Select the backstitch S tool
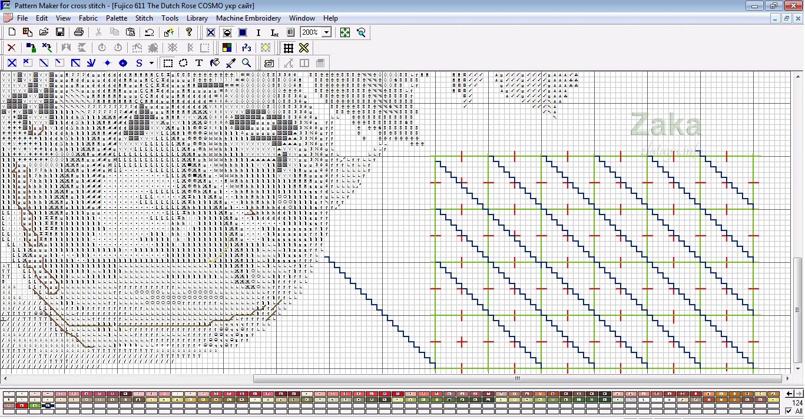This screenshot has width=805, height=419. tap(140, 63)
